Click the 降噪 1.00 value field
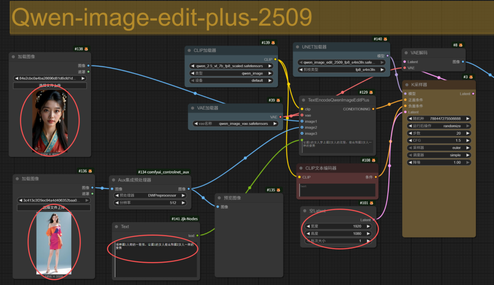Image resolution: width=494 pixels, height=285 pixels. pyautogui.click(x=439, y=162)
